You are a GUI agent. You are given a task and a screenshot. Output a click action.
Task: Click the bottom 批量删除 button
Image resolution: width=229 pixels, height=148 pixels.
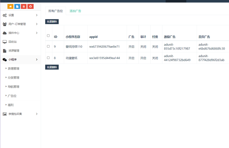click(x=52, y=67)
